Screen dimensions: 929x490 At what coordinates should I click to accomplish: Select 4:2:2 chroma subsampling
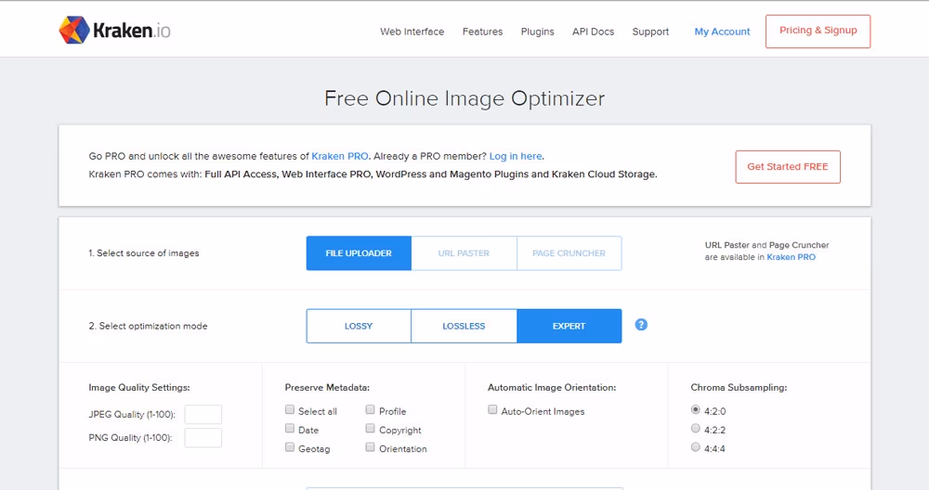tap(696, 429)
